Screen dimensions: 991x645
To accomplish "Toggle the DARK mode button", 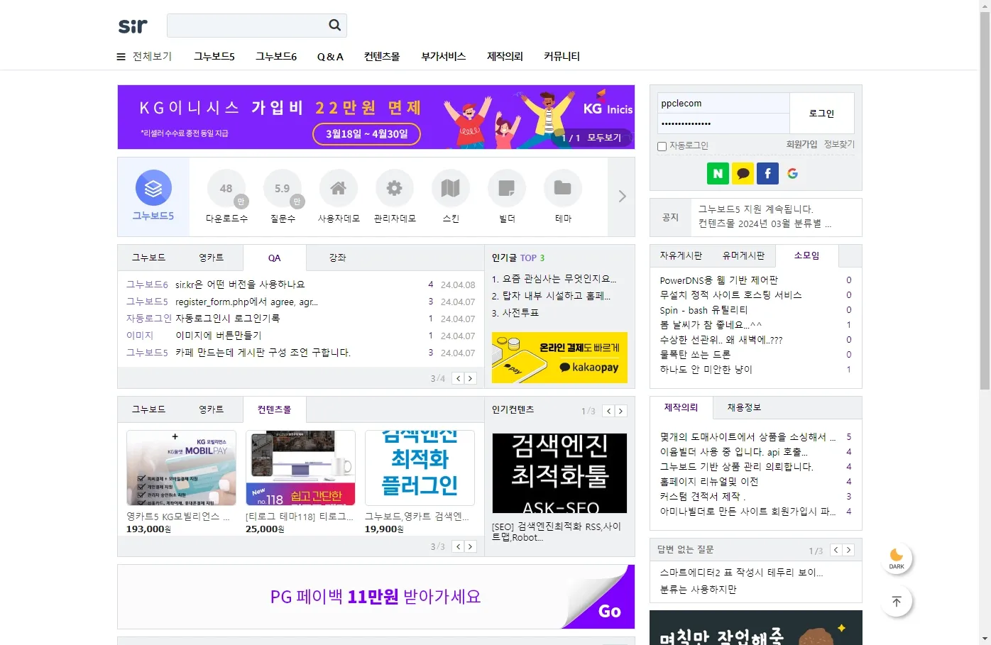I will (x=897, y=558).
